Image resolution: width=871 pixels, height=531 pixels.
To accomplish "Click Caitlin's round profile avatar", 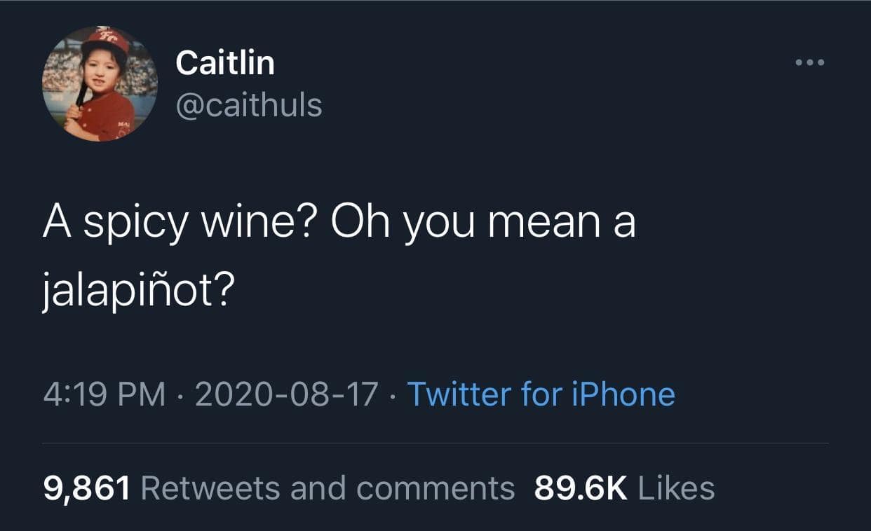I will [100, 83].
